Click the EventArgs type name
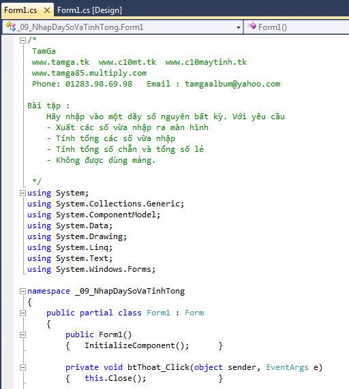The image size is (349, 389). coord(287,367)
